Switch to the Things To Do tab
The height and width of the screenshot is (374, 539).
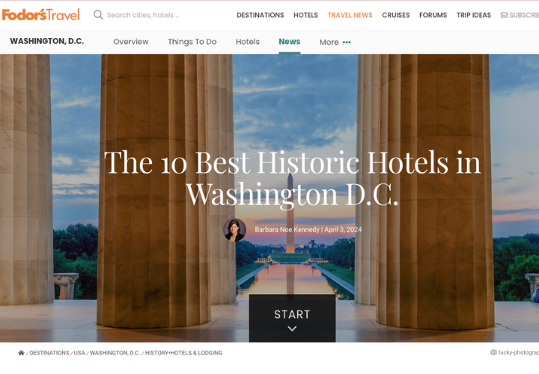(x=192, y=42)
